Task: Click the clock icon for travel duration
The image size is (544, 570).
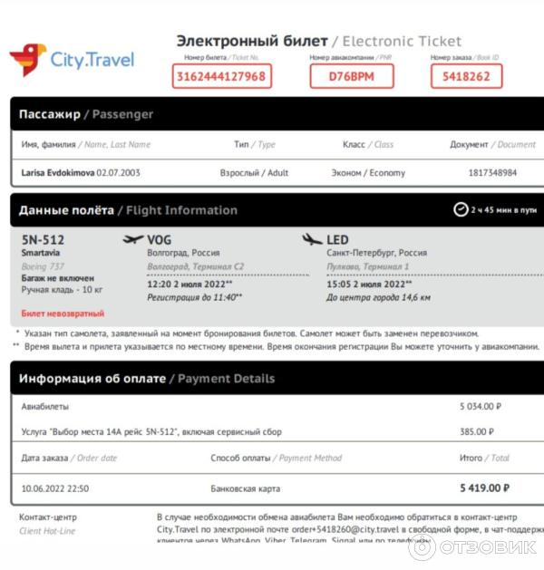Action: [x=461, y=209]
